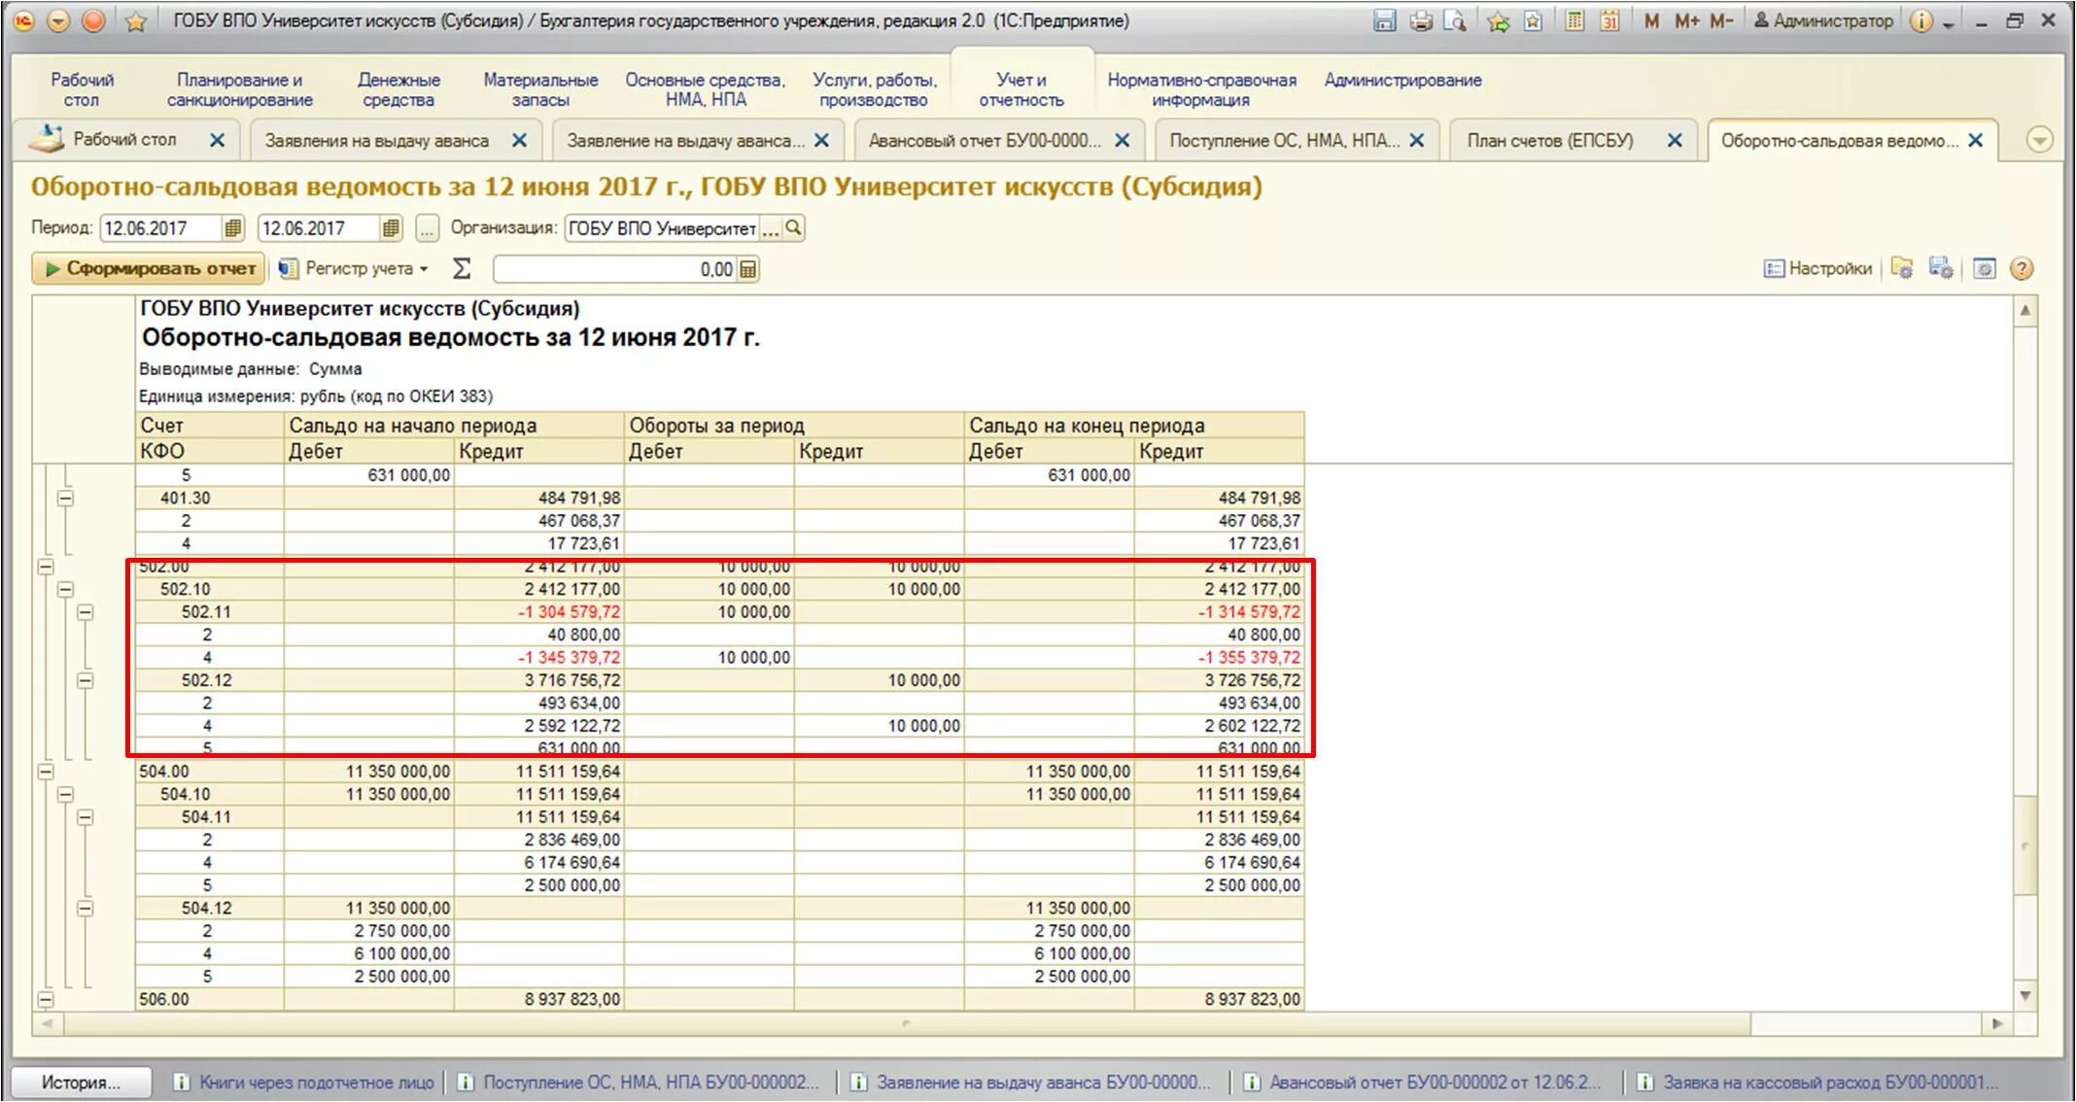Click the vertical scrollbar down arrow in the report

2025,995
